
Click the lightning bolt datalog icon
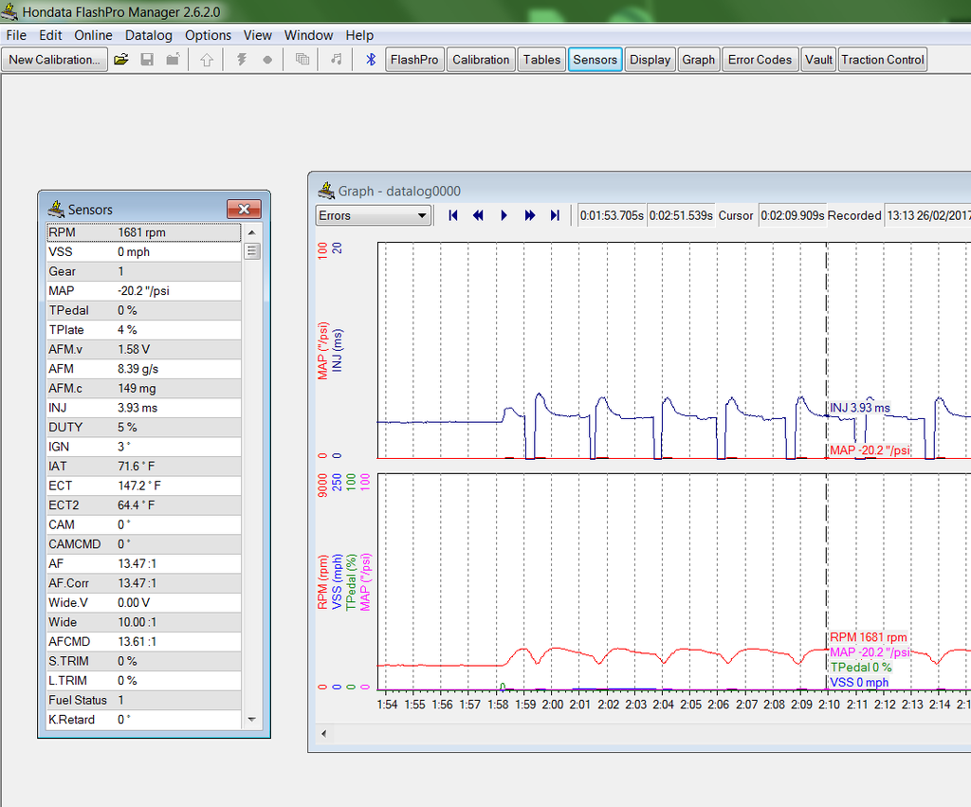[242, 60]
